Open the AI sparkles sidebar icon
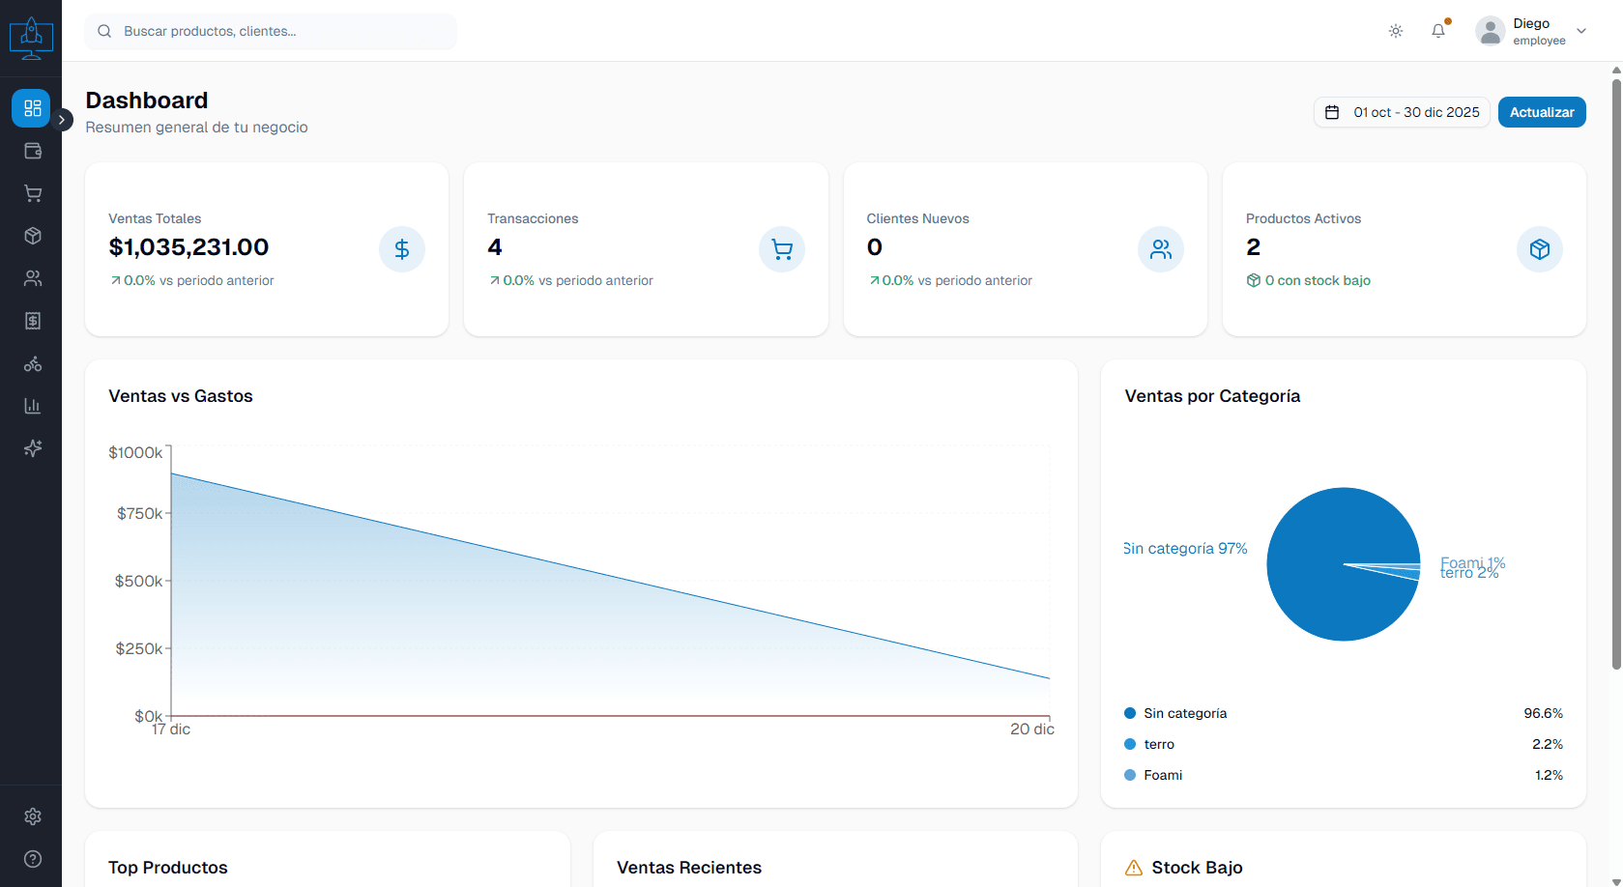The height and width of the screenshot is (887, 1623). click(x=32, y=448)
